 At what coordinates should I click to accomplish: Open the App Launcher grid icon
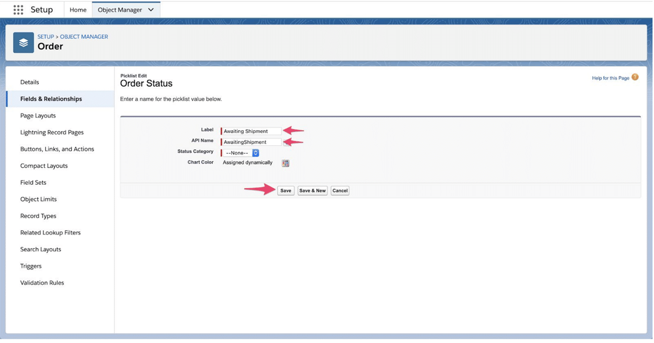[18, 9]
